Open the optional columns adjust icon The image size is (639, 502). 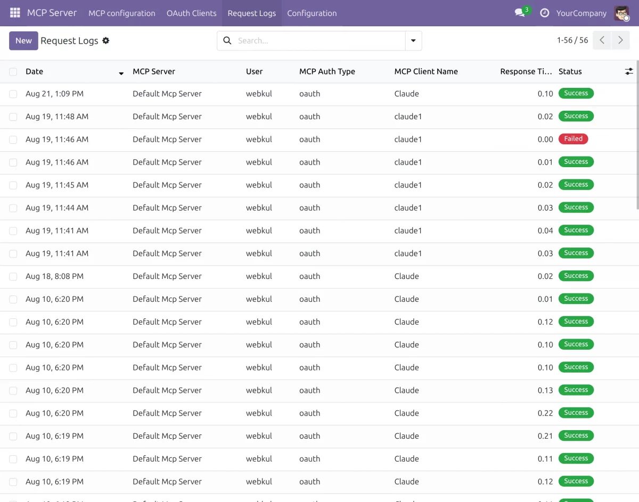(629, 71)
